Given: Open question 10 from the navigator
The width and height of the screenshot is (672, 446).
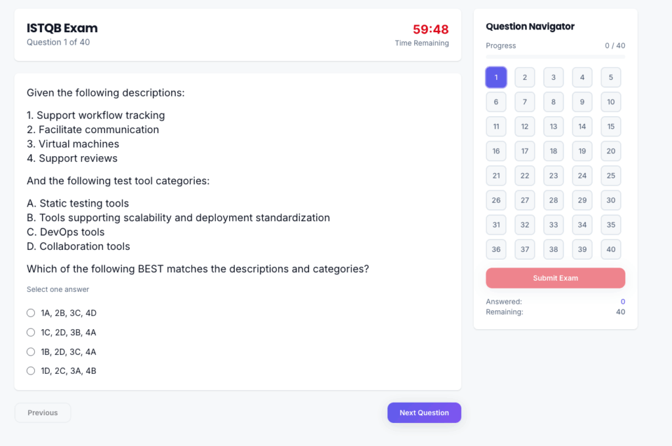Looking at the screenshot, I should point(610,102).
